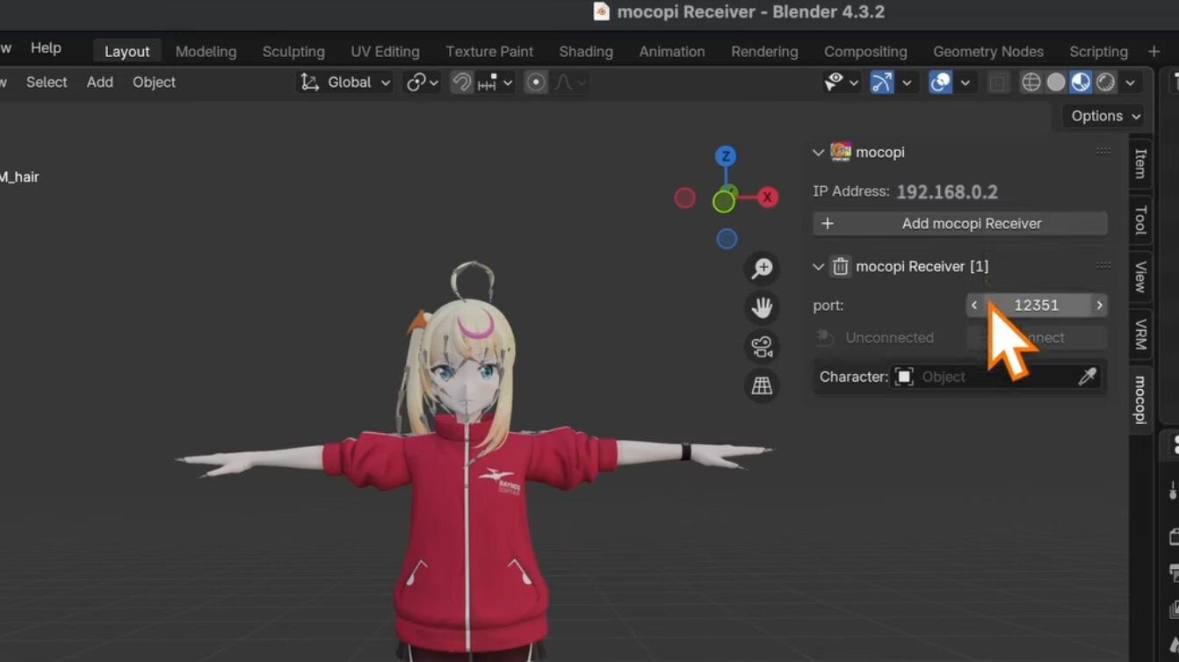This screenshot has height=662, width=1179.
Task: Open the VRM sidebar tab
Action: 1141,335
